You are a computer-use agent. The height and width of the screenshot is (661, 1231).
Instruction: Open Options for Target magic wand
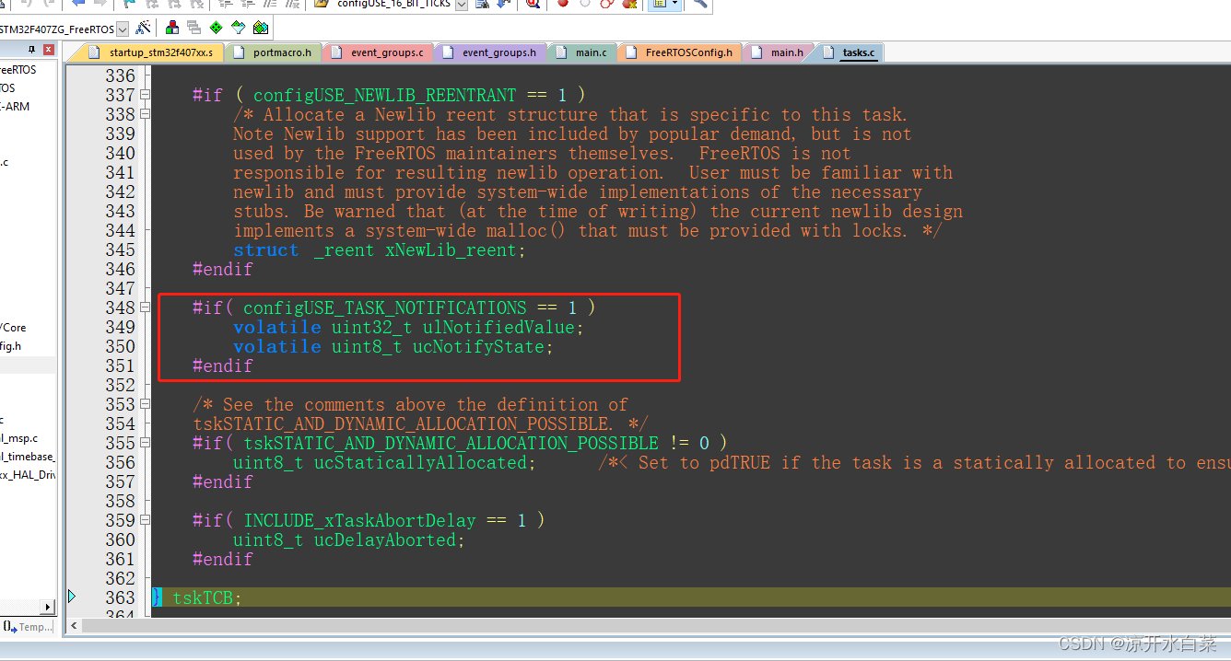tap(143, 28)
